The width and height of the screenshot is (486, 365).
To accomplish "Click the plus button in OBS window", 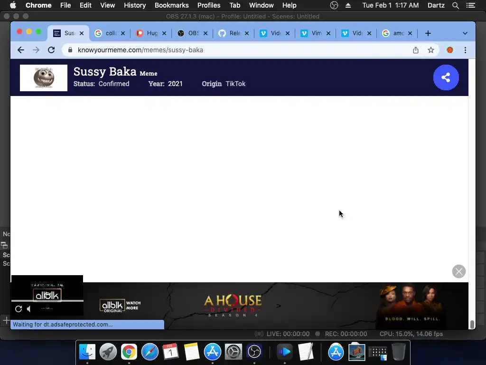I will [x=6, y=320].
